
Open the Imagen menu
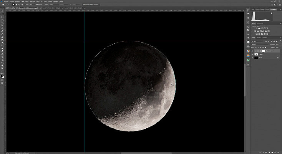pos(18,1)
